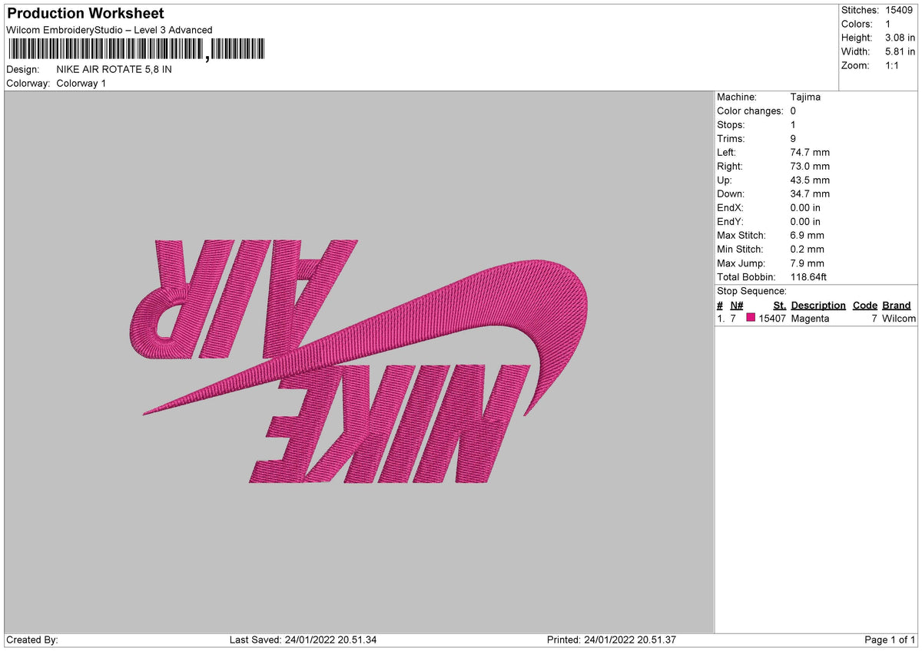Select the Magenta thread row in Stop Sequence
This screenshot has width=922, height=651.
pos(816,318)
